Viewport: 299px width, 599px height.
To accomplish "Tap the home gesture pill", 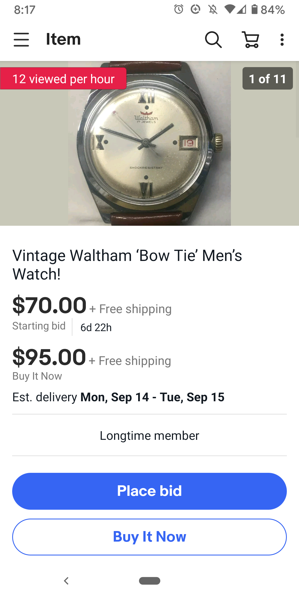I will coord(149,581).
